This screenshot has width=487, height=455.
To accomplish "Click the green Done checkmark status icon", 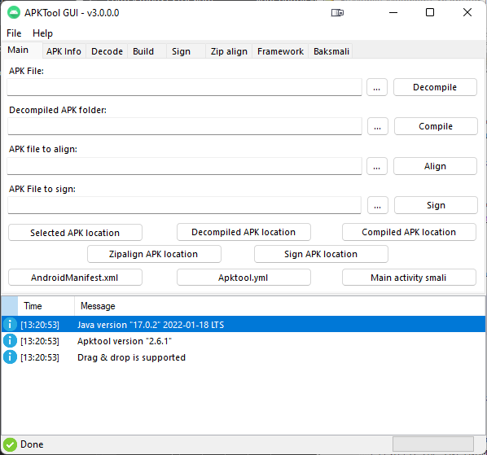I will click(10, 444).
